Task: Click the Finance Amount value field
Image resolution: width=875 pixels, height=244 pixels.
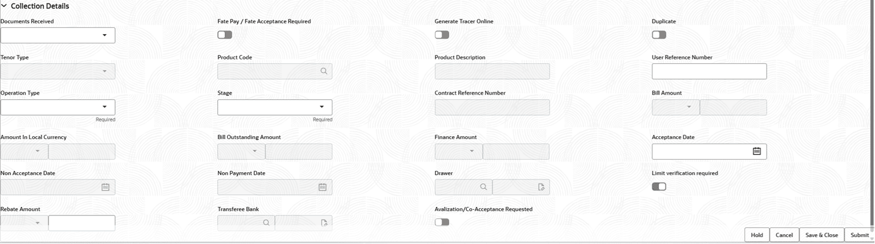Action: [516, 152]
